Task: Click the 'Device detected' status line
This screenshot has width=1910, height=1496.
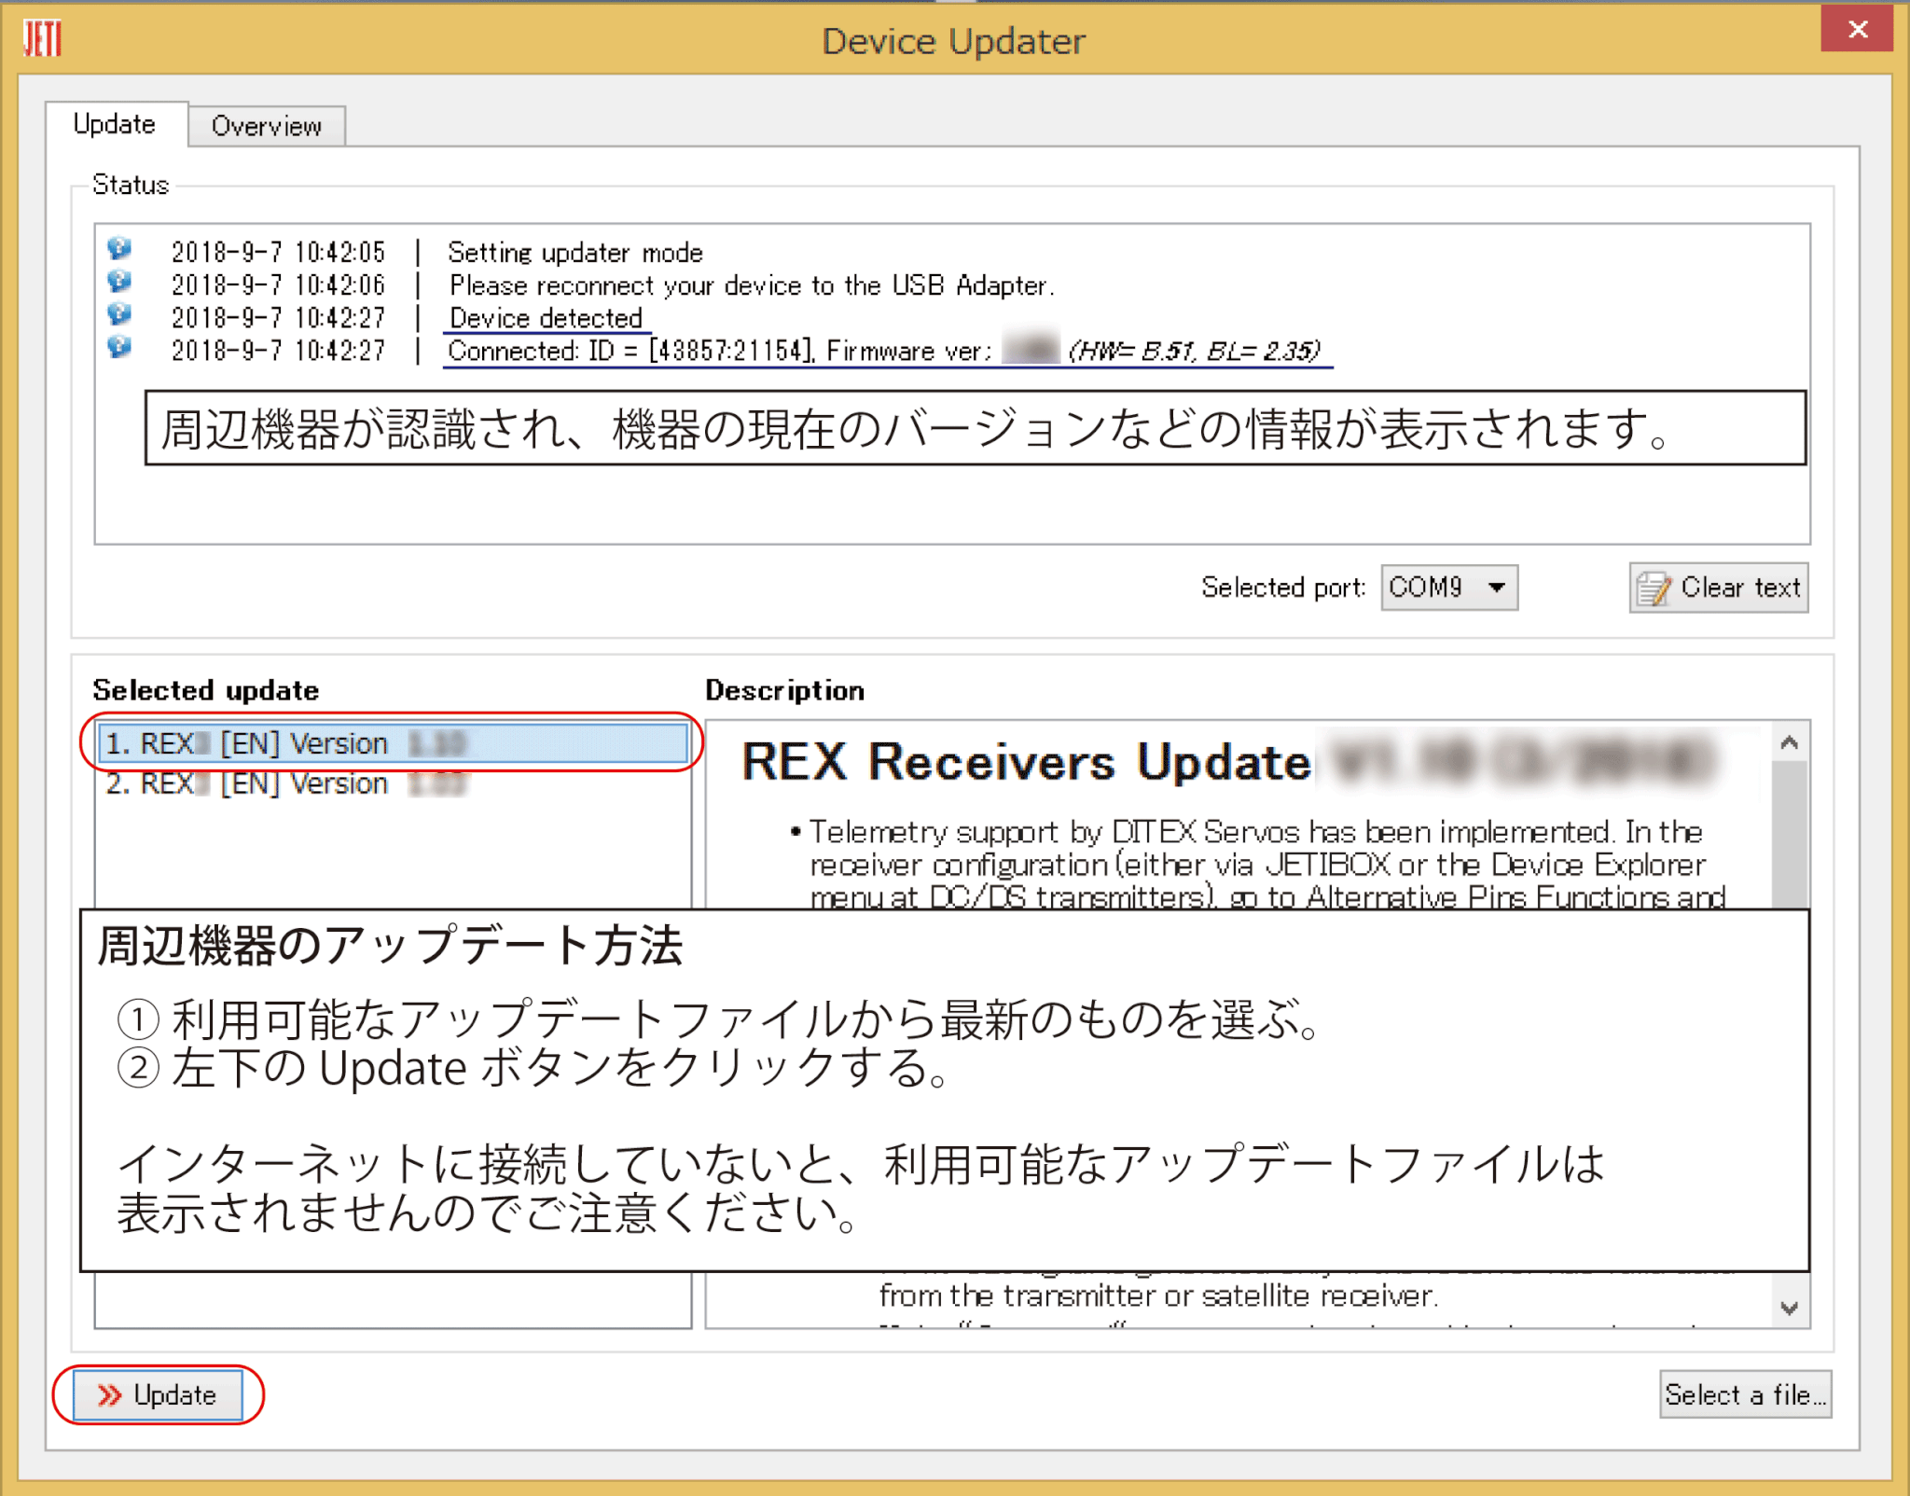Action: click(546, 318)
